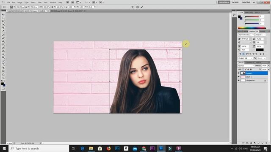Open the anti-aliasing method dropdown
The image size is (271, 152).
coord(261,58)
